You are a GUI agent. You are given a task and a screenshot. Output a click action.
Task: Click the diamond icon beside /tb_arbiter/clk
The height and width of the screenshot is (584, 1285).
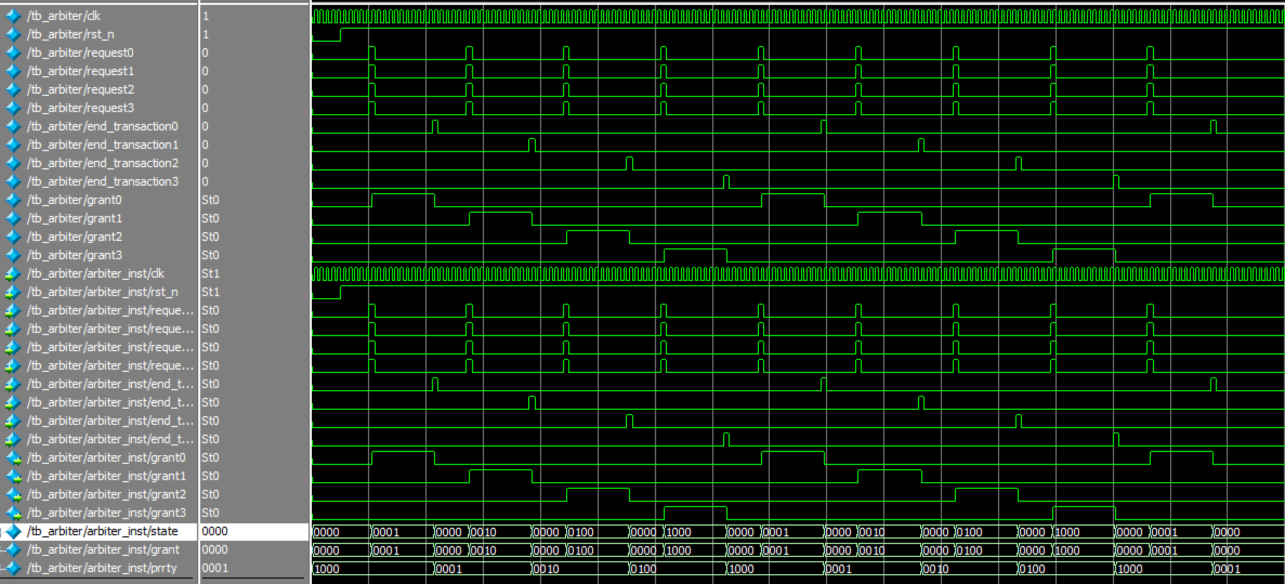[x=13, y=16]
